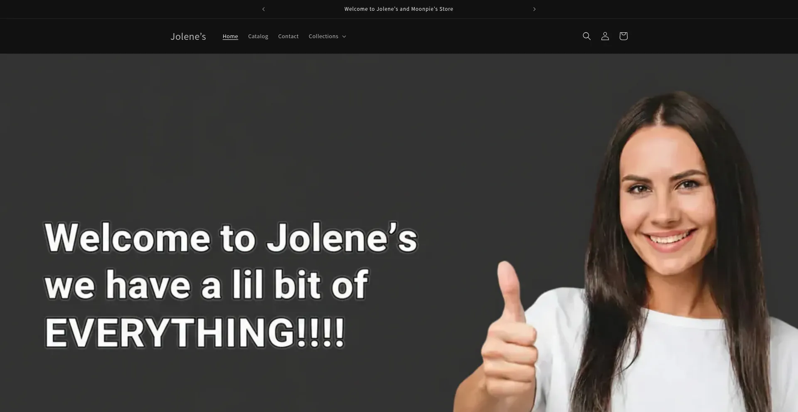Show previous announcement with left arrow

coord(264,9)
